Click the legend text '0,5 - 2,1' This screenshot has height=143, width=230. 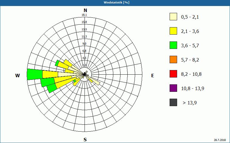(190, 17)
